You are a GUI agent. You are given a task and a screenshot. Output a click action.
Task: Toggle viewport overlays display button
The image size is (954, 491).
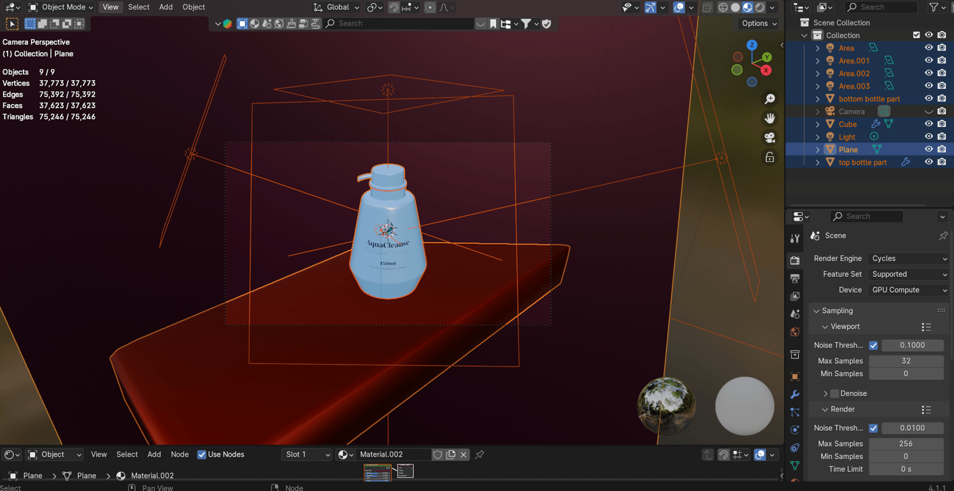[679, 8]
